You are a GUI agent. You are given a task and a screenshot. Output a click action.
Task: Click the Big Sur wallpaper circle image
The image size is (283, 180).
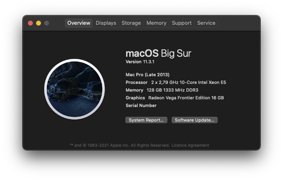click(x=75, y=89)
